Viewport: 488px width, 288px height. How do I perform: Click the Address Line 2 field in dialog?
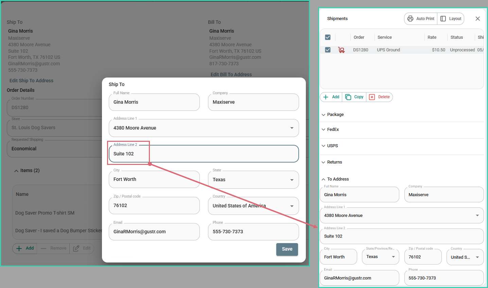click(x=204, y=154)
